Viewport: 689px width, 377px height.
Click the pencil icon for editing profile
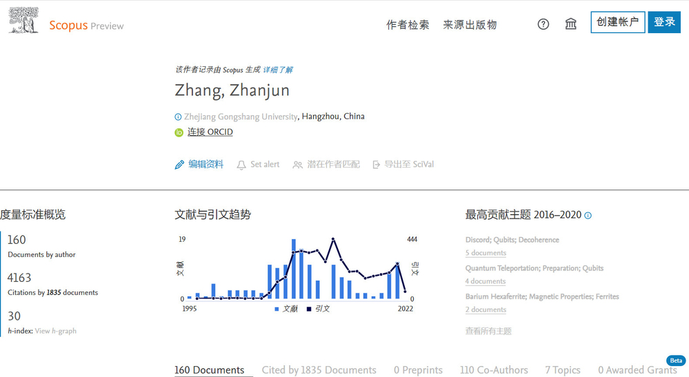point(179,165)
